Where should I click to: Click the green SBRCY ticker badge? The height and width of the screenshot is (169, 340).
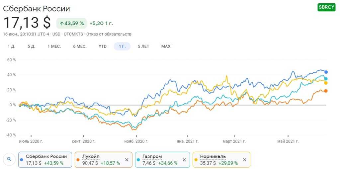(x=326, y=7)
